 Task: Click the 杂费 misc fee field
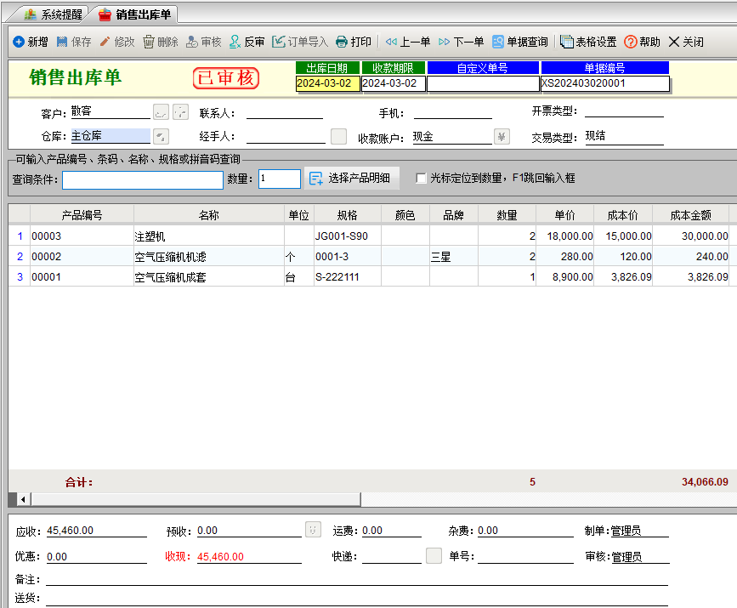pyautogui.click(x=525, y=531)
